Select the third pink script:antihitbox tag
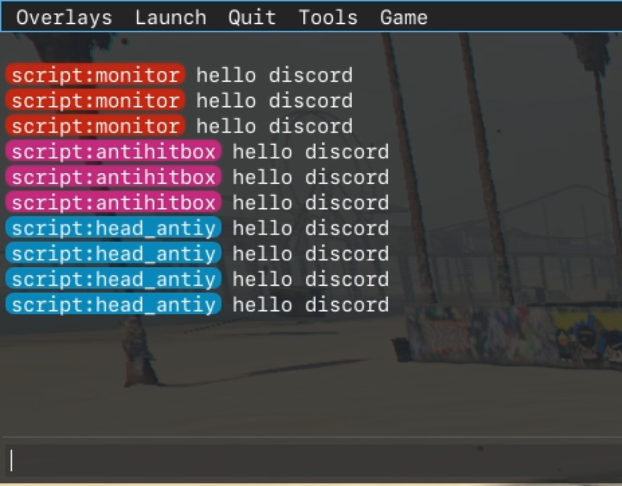 113,202
